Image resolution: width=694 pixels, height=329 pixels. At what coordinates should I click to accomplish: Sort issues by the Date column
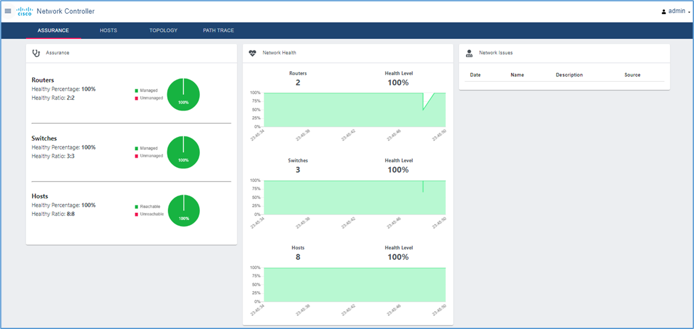[x=475, y=75]
